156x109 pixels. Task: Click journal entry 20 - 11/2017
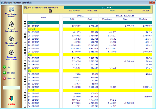[x=33, y=48]
